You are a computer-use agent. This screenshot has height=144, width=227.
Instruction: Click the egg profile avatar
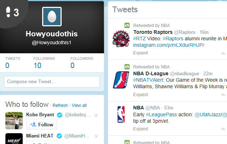(x=52, y=17)
